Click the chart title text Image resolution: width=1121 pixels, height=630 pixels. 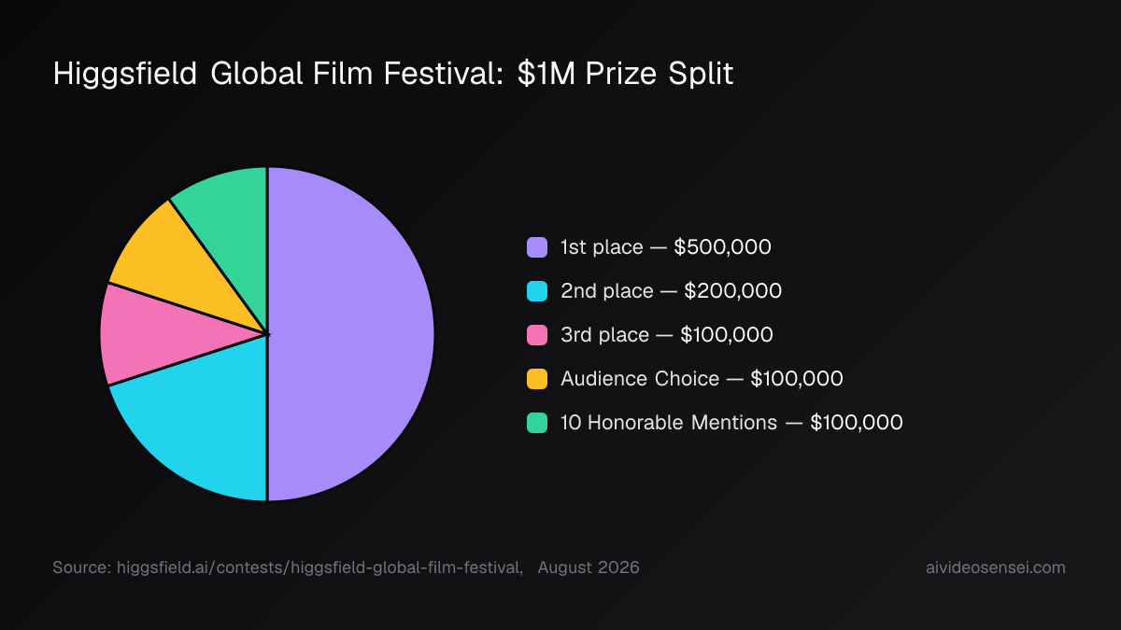click(393, 75)
